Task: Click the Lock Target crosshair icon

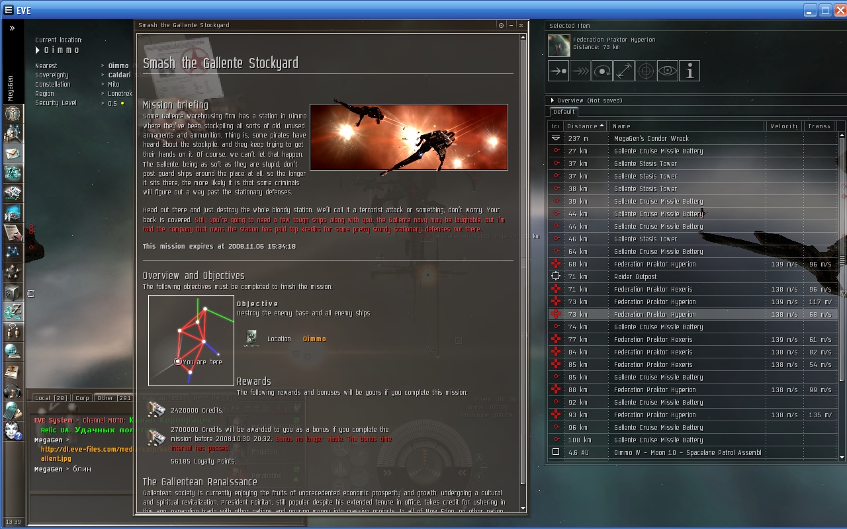Action: point(646,71)
